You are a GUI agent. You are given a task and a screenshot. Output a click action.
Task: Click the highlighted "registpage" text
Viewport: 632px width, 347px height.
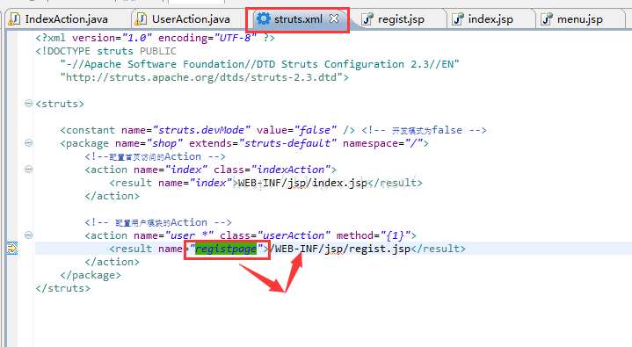226,249
